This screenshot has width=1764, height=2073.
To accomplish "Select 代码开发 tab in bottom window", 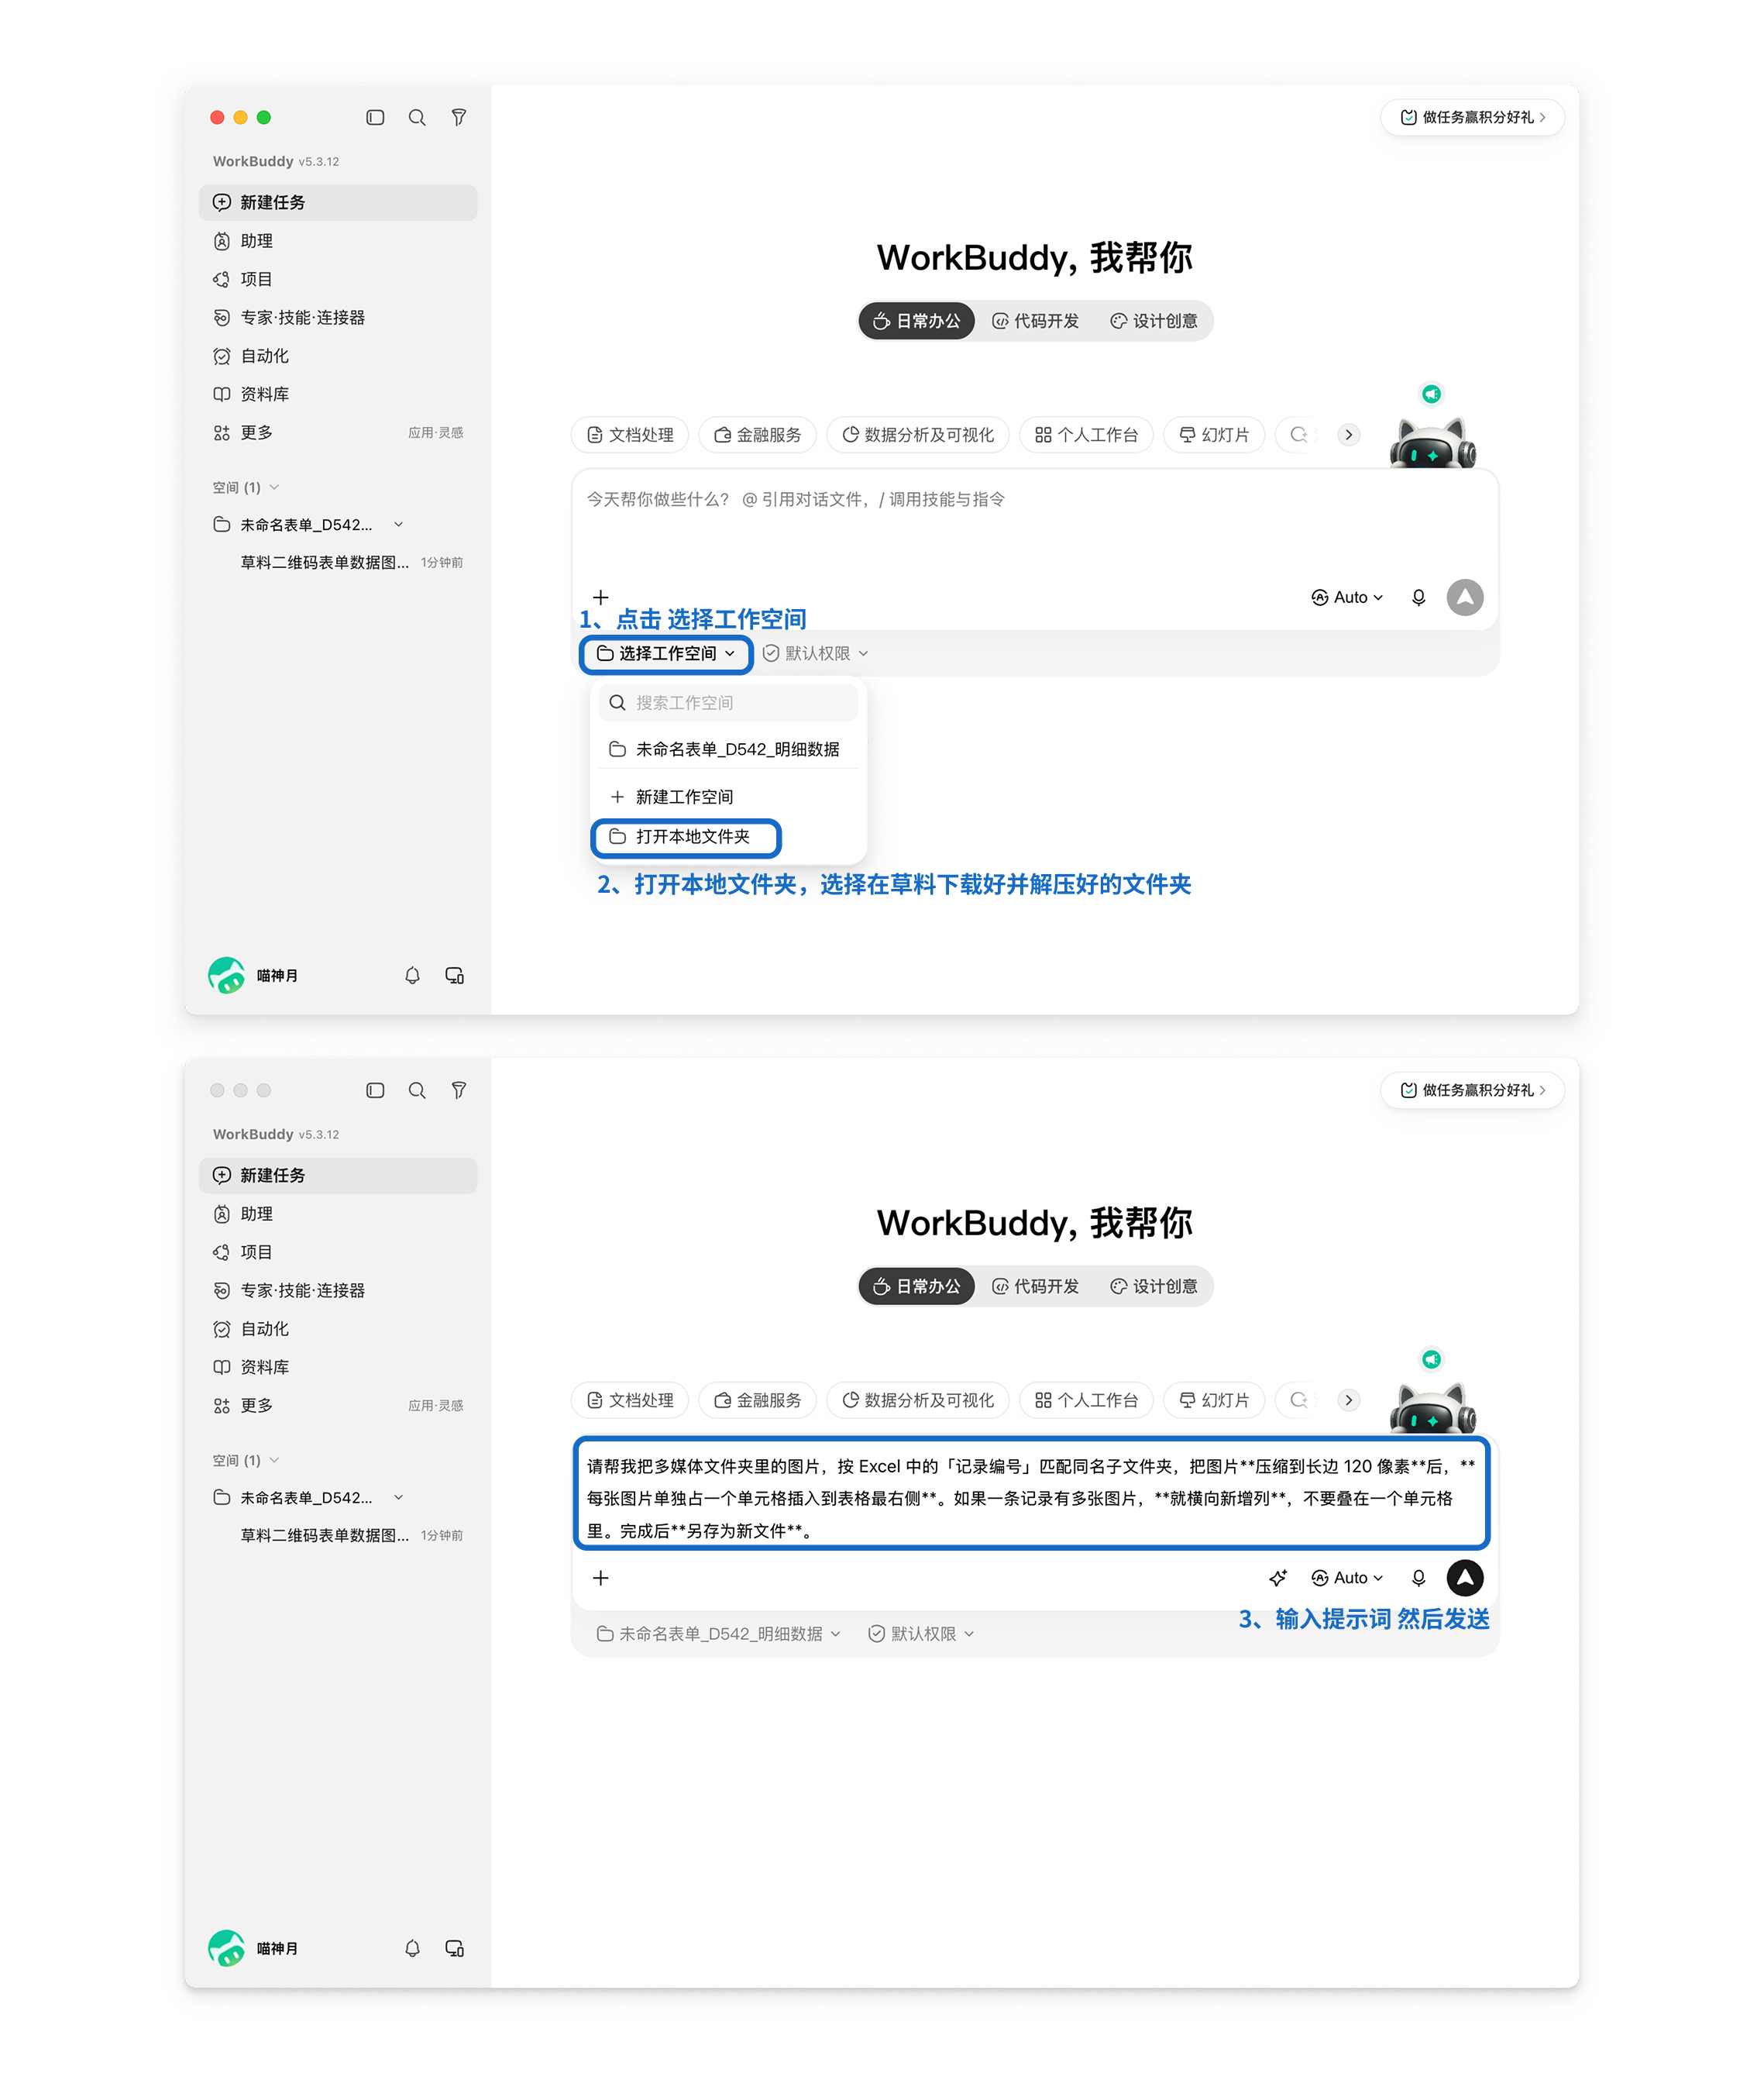I will [x=1035, y=1286].
